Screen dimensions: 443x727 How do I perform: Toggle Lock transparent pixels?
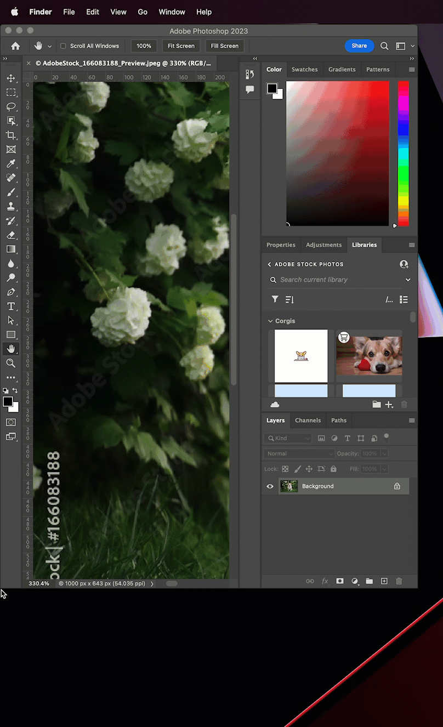[285, 469]
